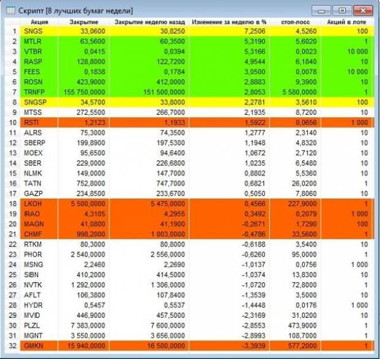Click TATN stop-loss value 26,0200
The height and width of the screenshot is (359, 380).
304,183
